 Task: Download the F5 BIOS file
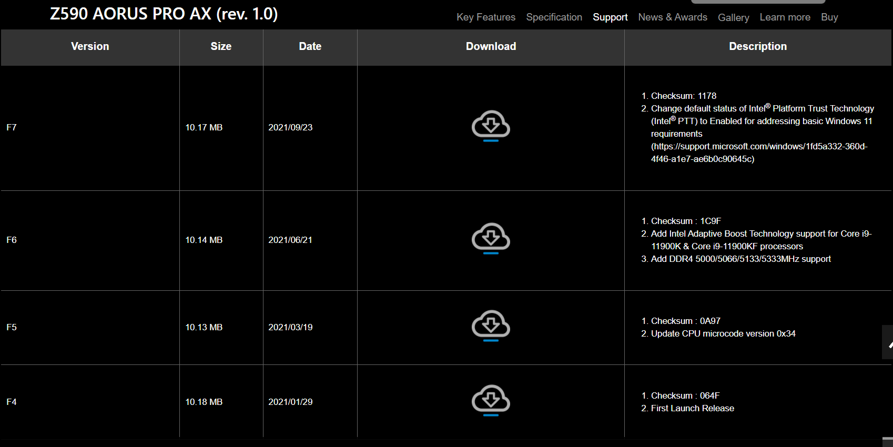[x=491, y=326]
